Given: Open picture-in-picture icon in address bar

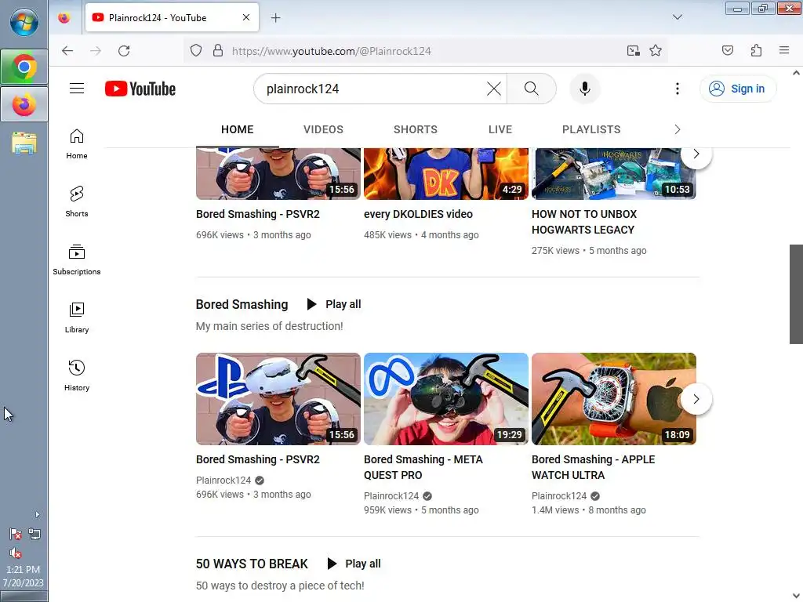Looking at the screenshot, I should tap(634, 51).
